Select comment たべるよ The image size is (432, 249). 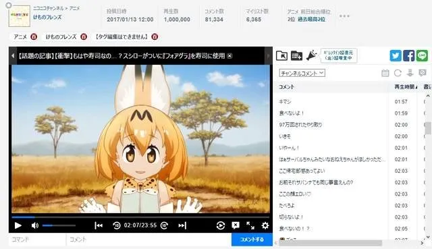(x=286, y=206)
